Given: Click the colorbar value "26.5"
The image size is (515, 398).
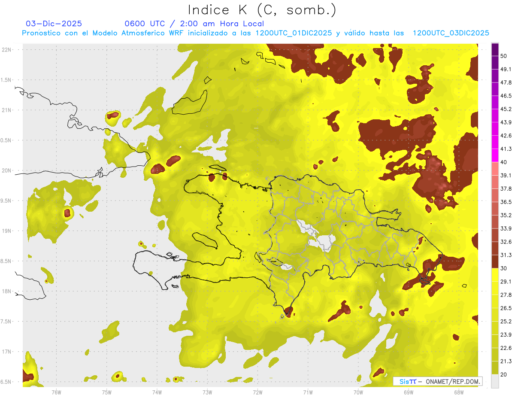Looking at the screenshot, I should [x=506, y=308].
